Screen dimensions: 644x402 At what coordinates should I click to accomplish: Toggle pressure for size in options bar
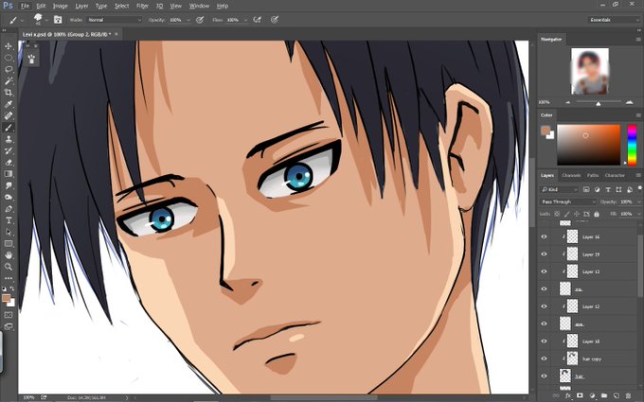pos(275,20)
